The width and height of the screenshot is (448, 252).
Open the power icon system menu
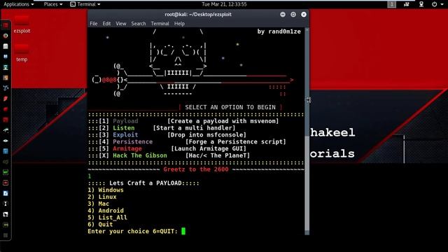[434, 4]
